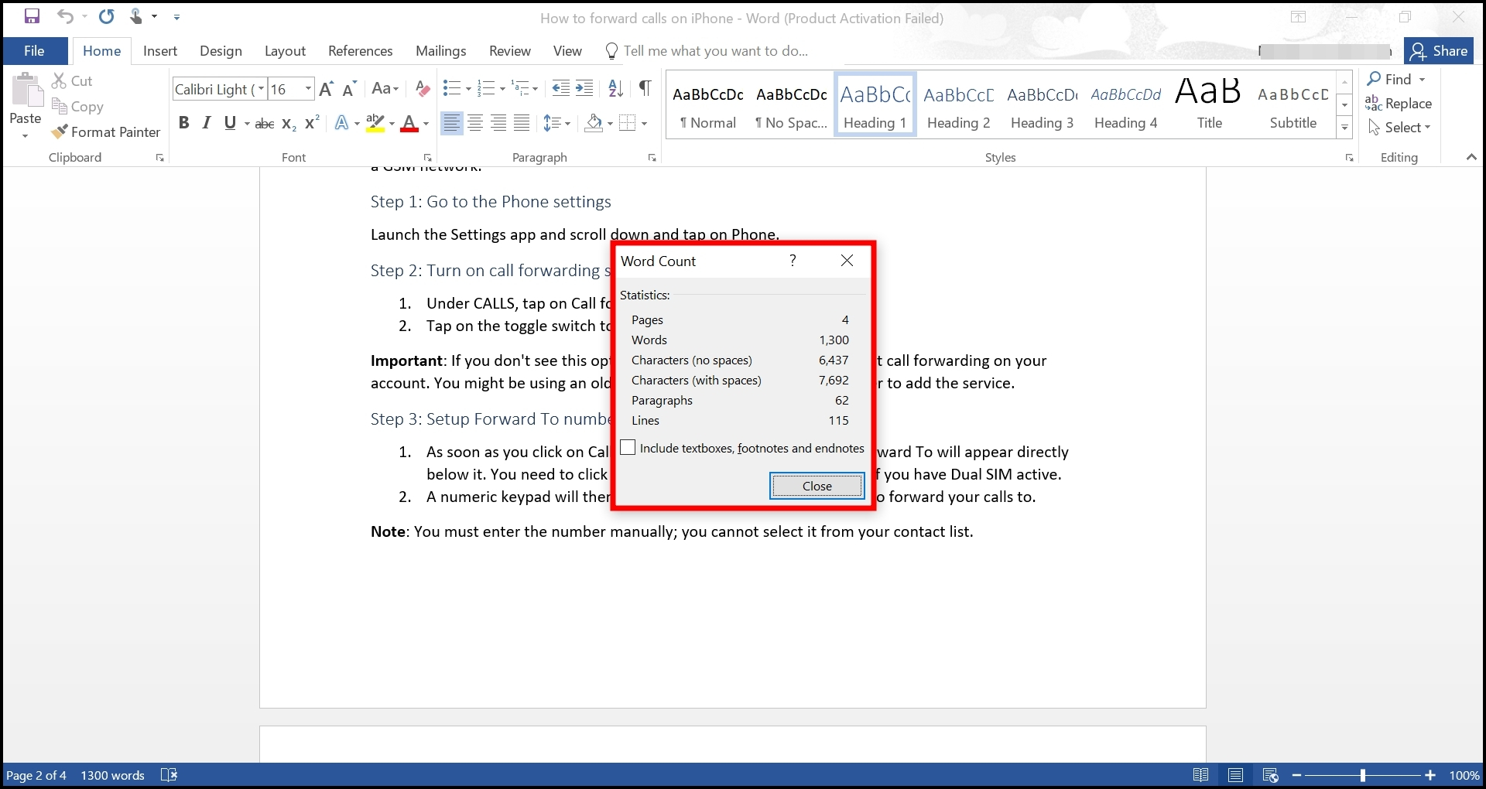Click the Share button

(x=1439, y=51)
